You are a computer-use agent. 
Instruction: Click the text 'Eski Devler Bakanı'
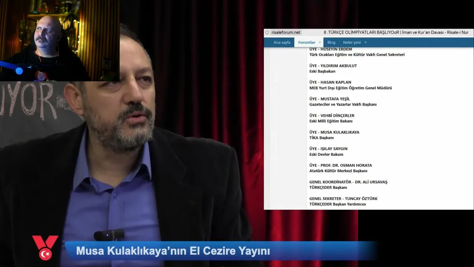click(x=326, y=154)
